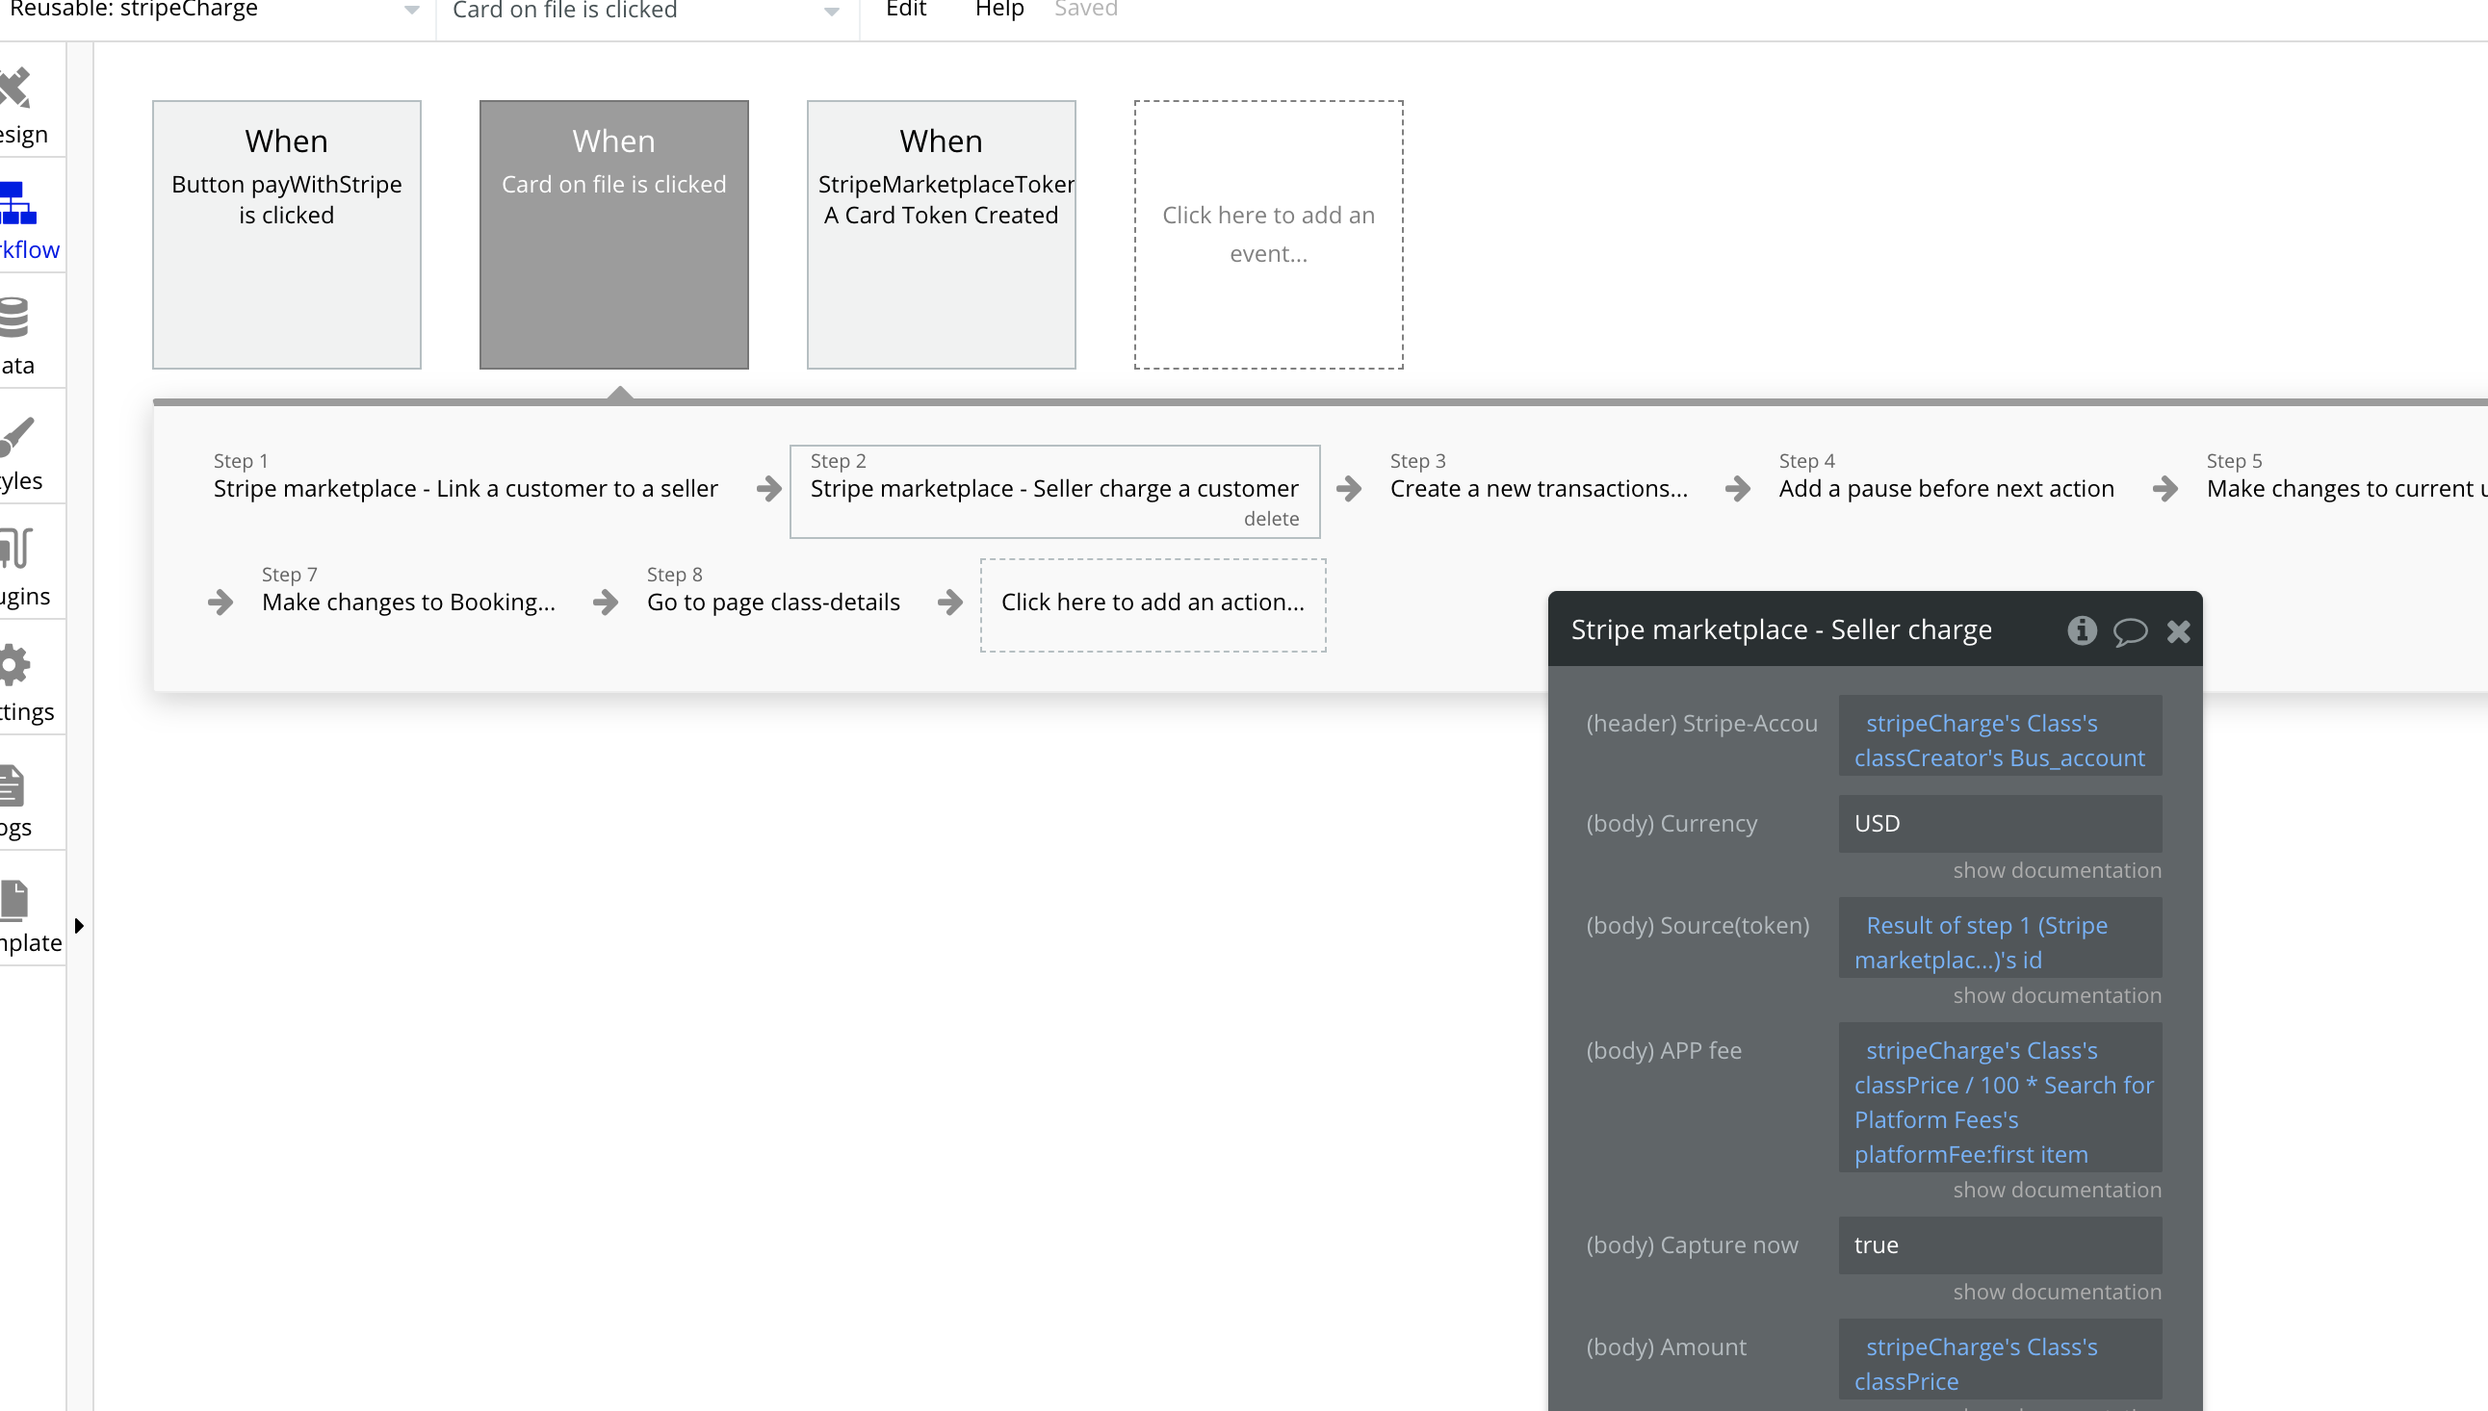
Task: Open the Help menu
Action: (999, 10)
